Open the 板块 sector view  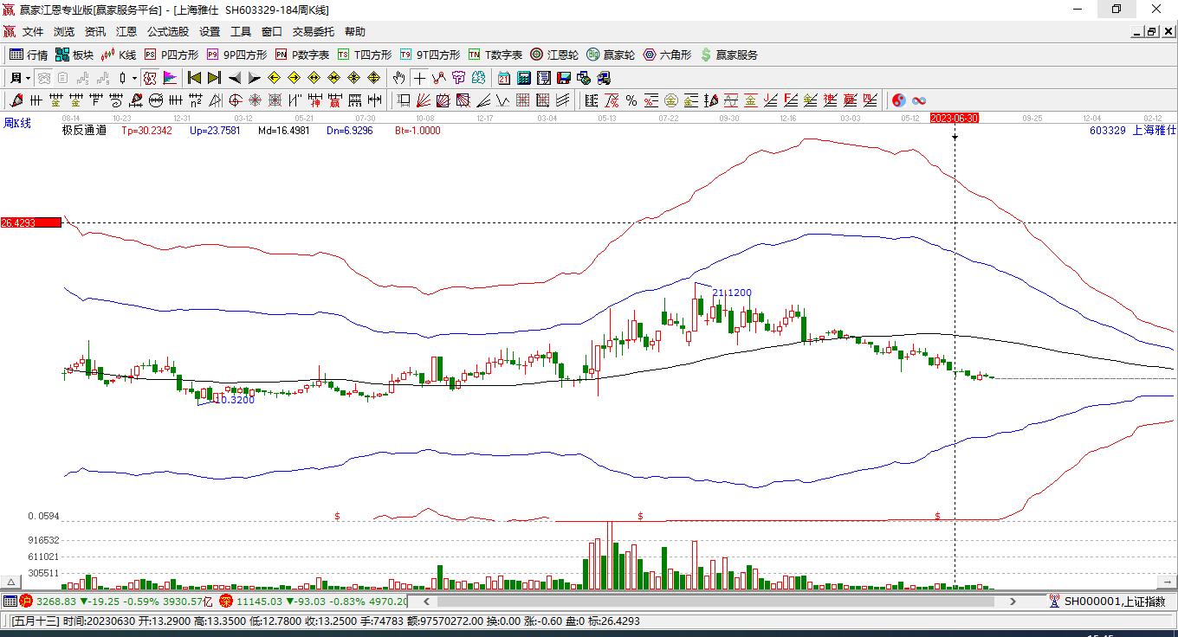(74, 55)
